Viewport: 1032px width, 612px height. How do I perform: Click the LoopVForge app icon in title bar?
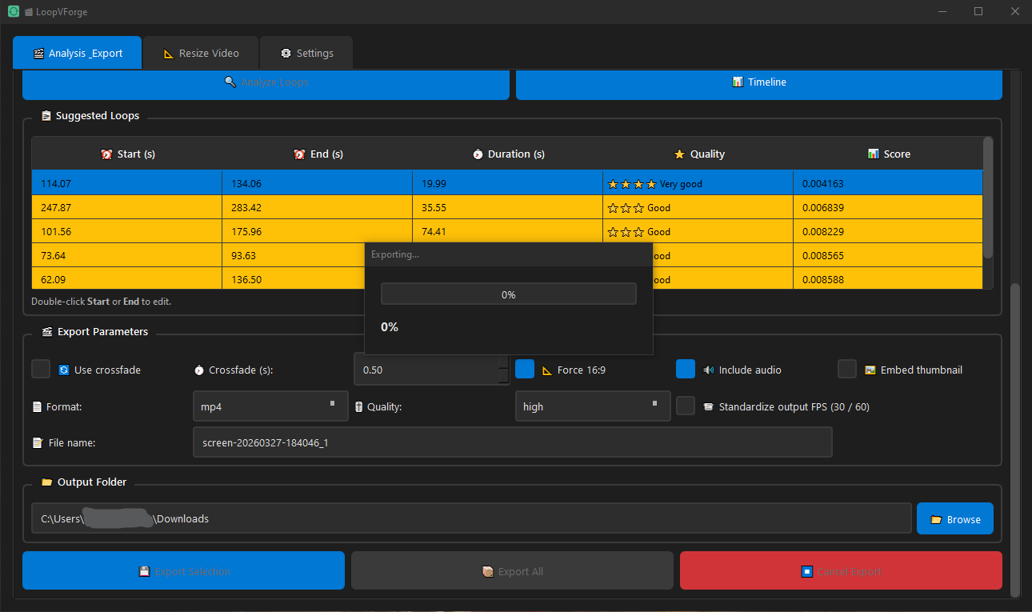[x=14, y=12]
